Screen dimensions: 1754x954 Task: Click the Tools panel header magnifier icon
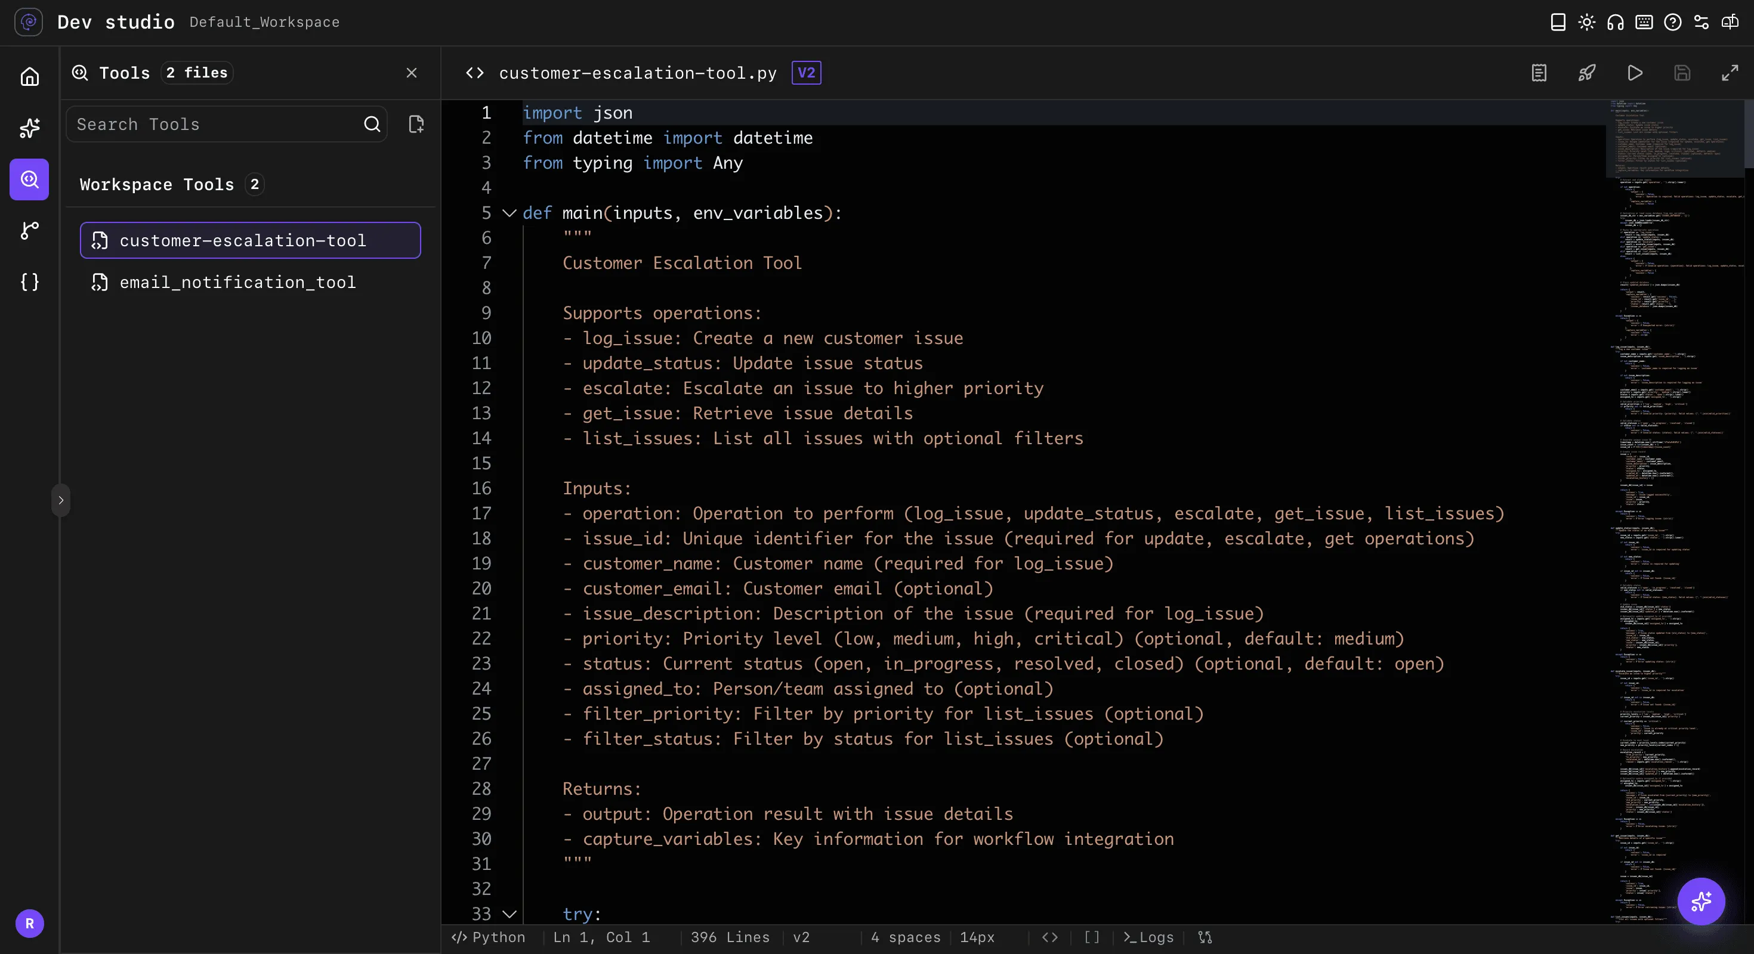(x=81, y=73)
